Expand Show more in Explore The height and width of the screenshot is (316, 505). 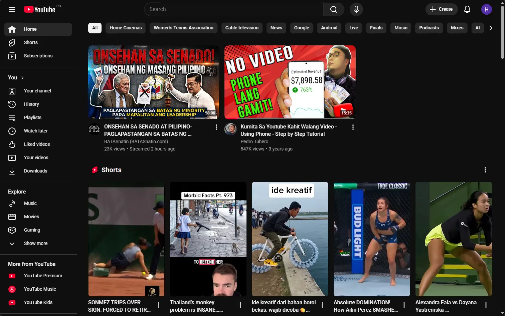pos(38,243)
